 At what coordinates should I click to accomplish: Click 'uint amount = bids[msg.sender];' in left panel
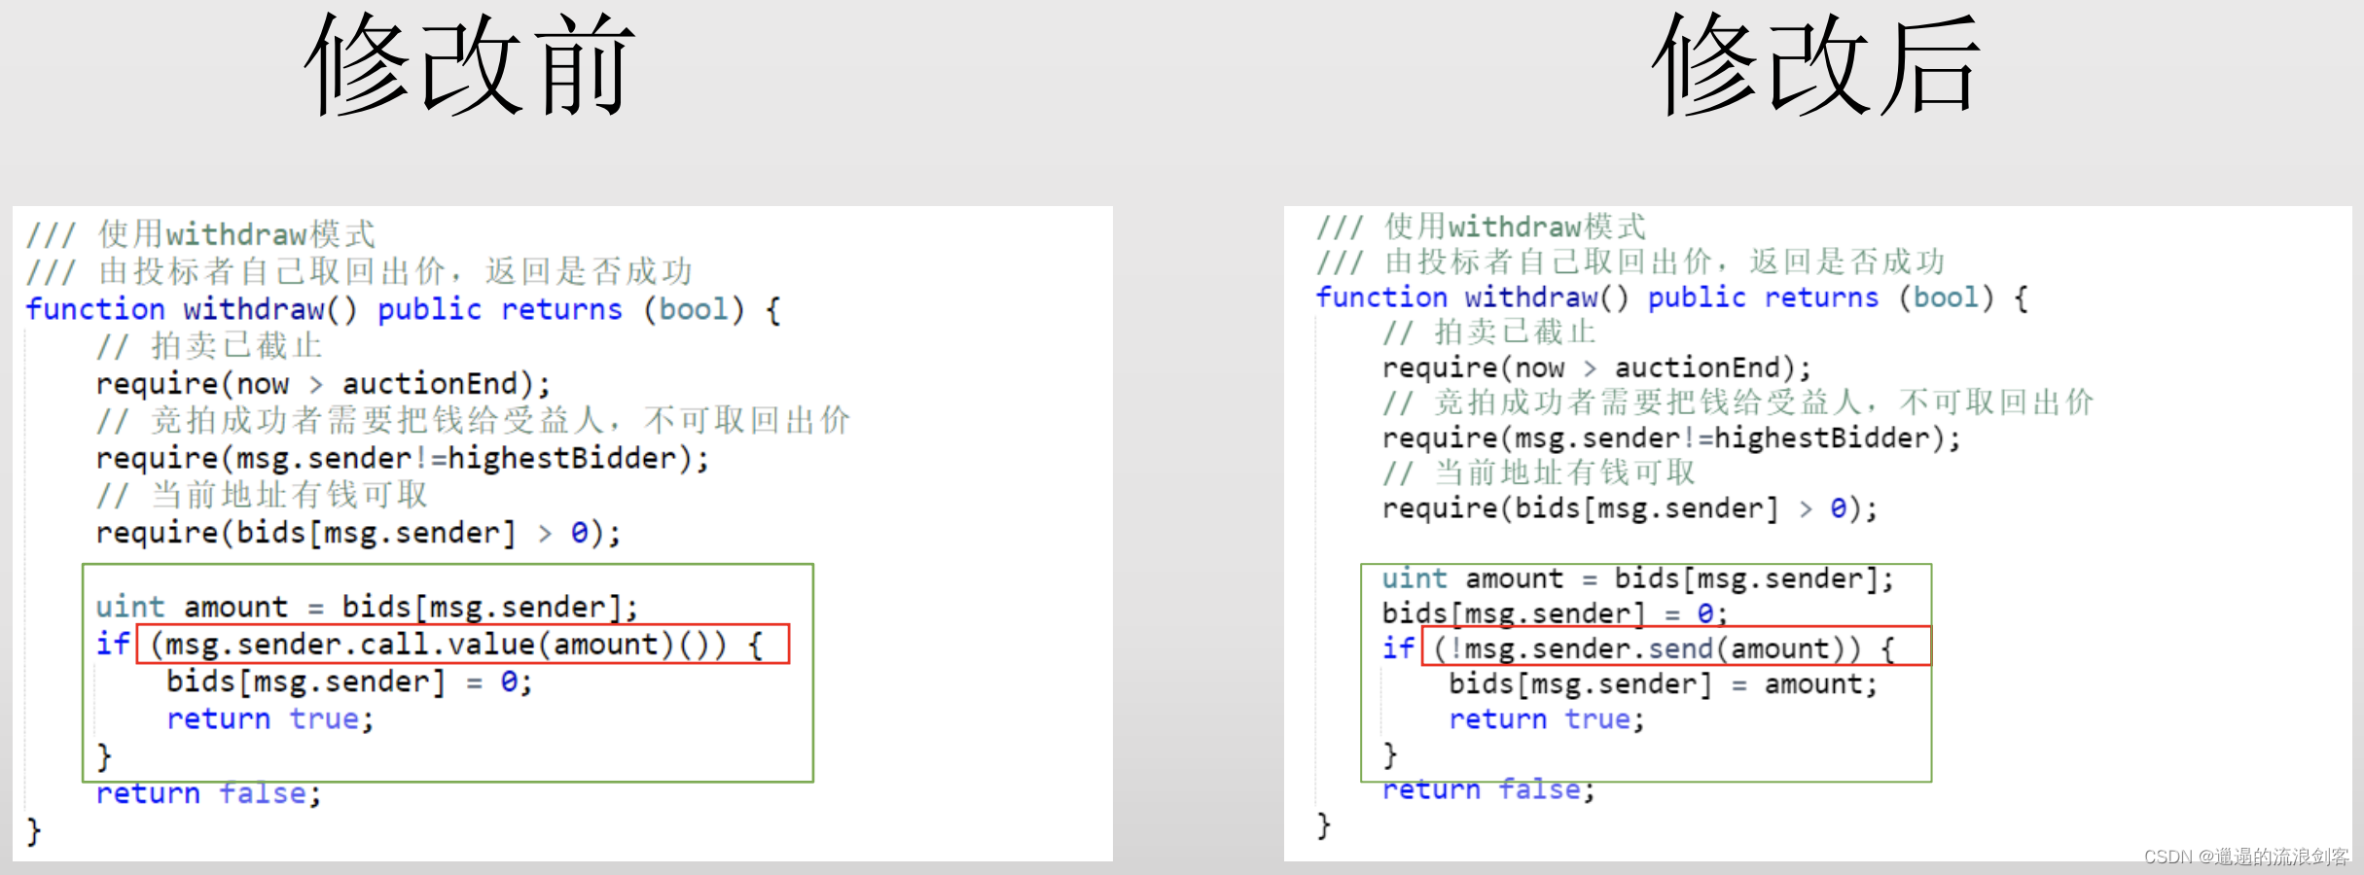click(367, 608)
